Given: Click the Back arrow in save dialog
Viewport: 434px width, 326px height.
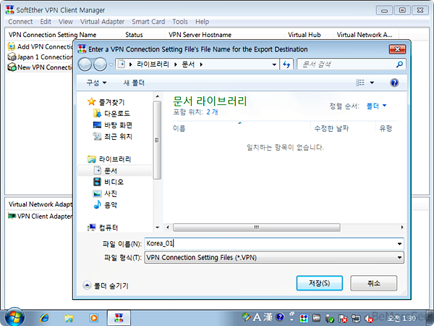Looking at the screenshot, I should (x=85, y=64).
